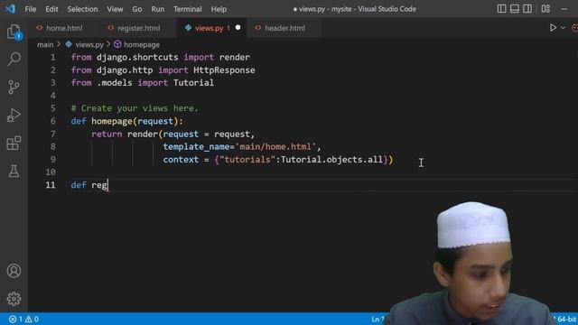Place cursor after 'def reg' on line 11

107,184
